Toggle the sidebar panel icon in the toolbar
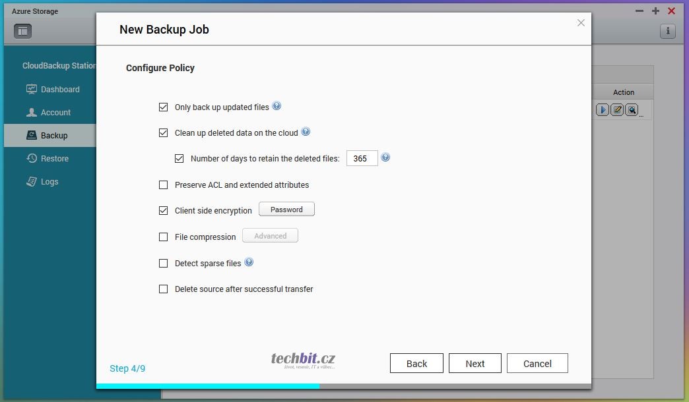689x402 pixels. 22,31
